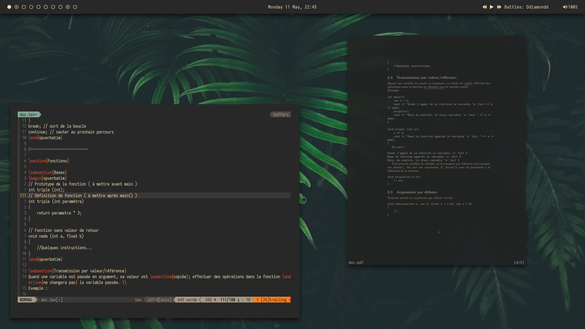Switch to the ninth dotted workspace circle

[x=68, y=7]
